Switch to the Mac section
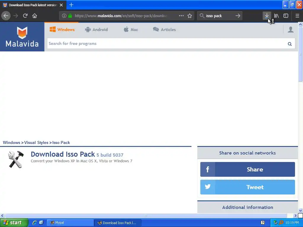Screen dimensions: 303x227 point(131,30)
